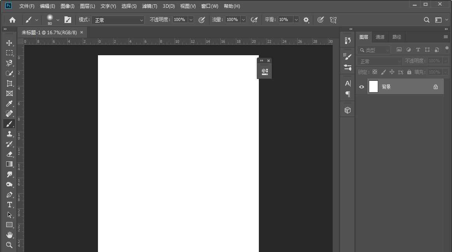
Task: Switch to the 通道 tab
Action: click(380, 37)
